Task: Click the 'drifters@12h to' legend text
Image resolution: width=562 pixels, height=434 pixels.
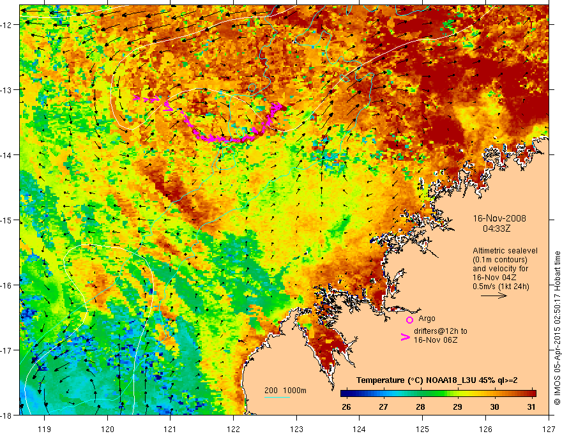Action: (x=441, y=331)
